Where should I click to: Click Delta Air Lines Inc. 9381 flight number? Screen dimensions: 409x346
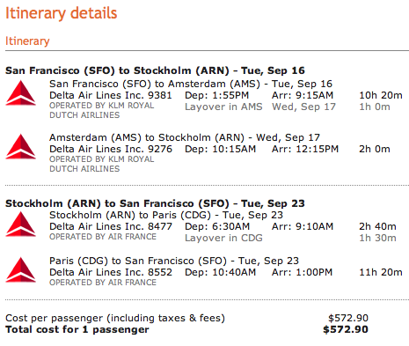pyautogui.click(x=111, y=95)
